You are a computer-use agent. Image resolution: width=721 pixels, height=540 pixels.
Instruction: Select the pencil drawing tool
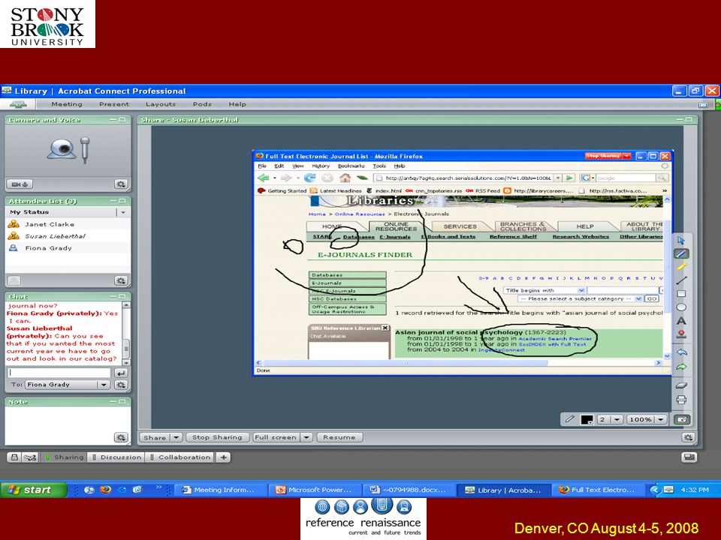coord(681,253)
